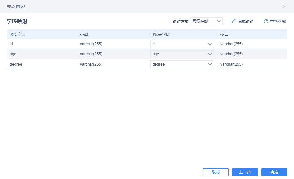294x179 pixels.
Task: Click the source field cell age
Action: click(x=13, y=54)
